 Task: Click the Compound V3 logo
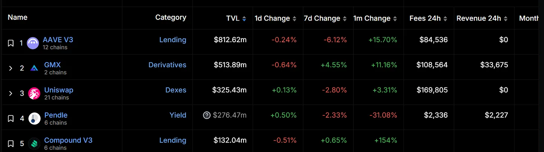pyautogui.click(x=34, y=143)
